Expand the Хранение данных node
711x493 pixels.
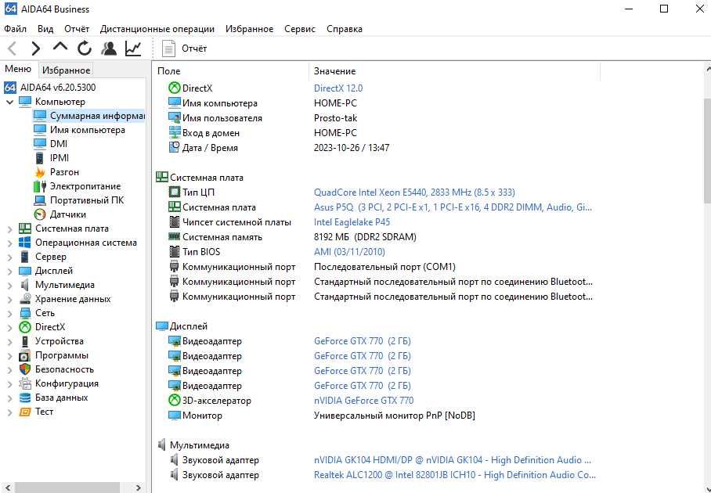[x=9, y=299]
